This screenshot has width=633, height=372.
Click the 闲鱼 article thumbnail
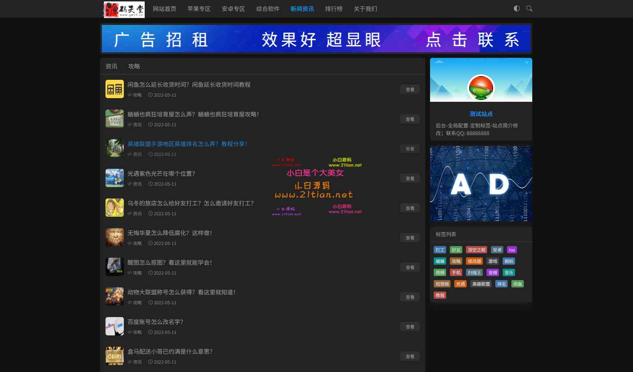(114, 89)
